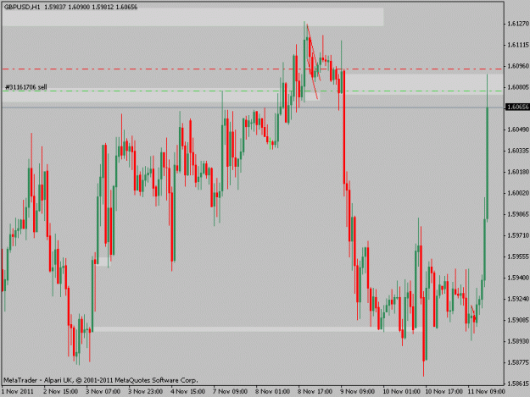Select the #31161706 sell order label
530x397 pixels.
point(26,87)
